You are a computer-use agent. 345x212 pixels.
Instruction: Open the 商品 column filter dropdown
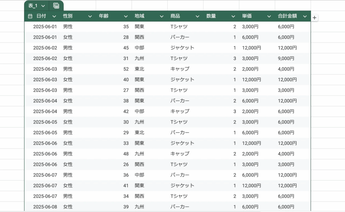tap(197, 16)
